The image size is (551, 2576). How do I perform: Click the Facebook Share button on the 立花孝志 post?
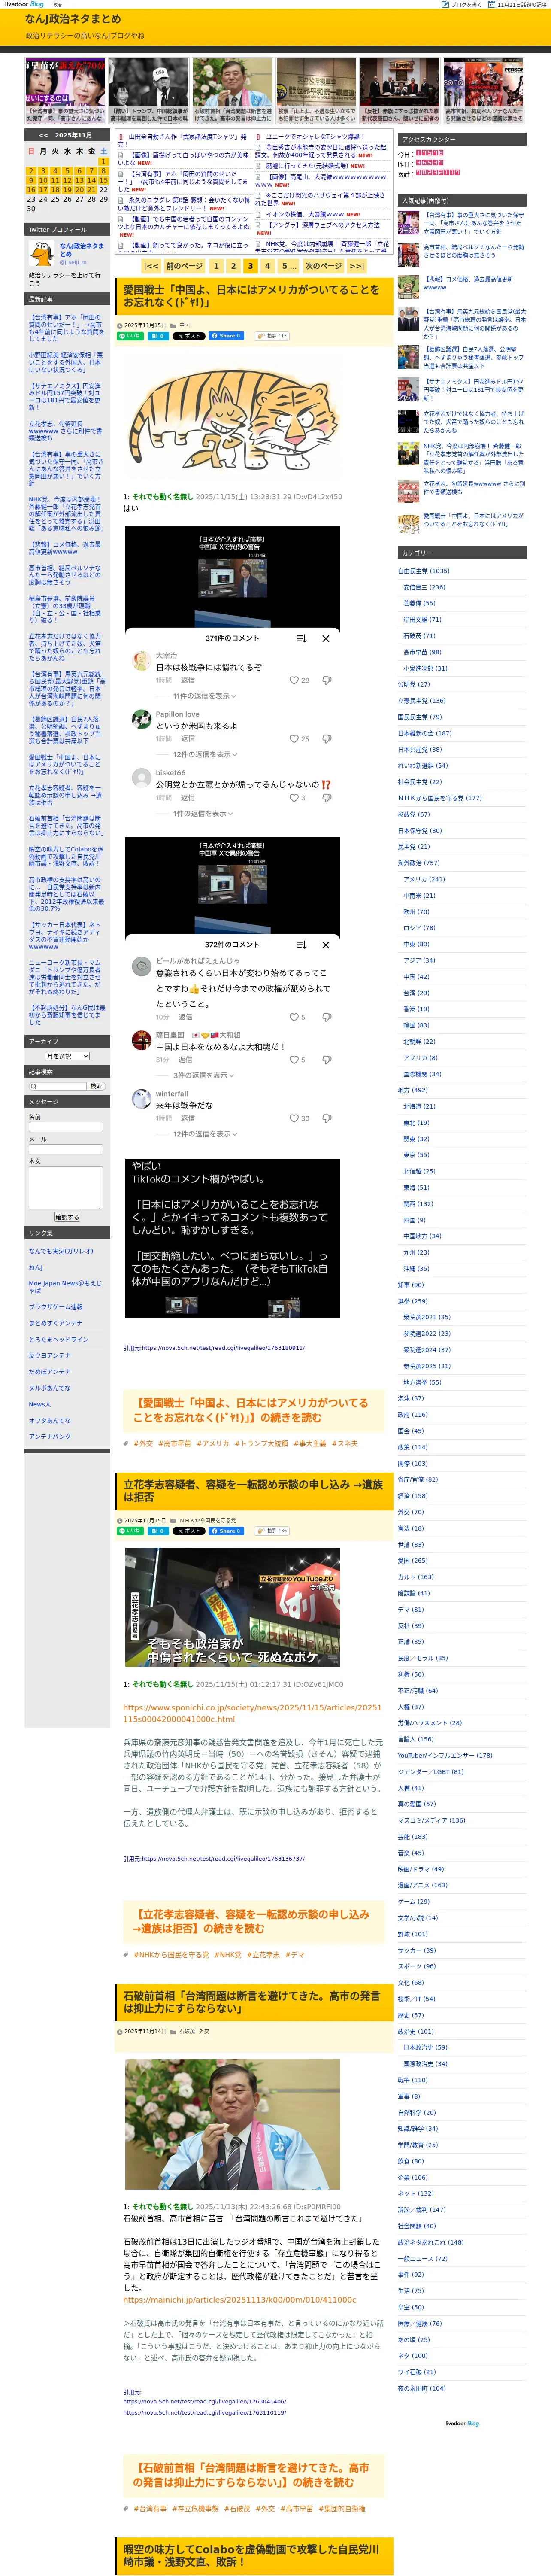click(x=226, y=1531)
